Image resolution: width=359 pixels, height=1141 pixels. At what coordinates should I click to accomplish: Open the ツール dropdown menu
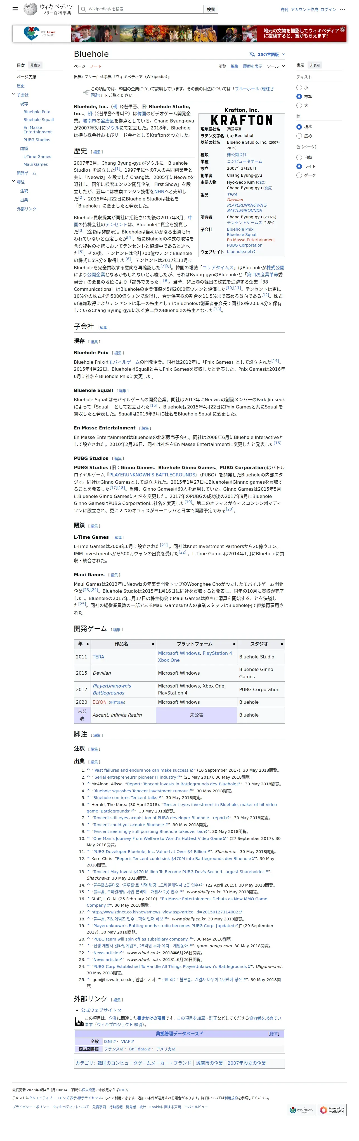276,67
